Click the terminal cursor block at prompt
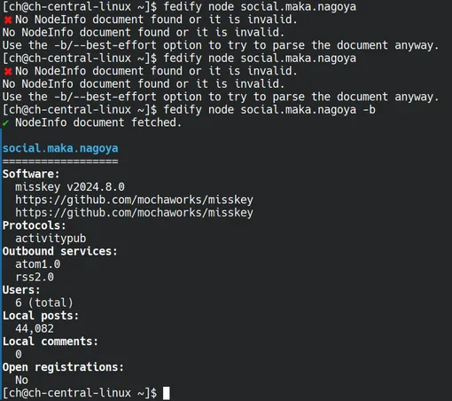Viewport: 452px width, 401px height. click(167, 393)
